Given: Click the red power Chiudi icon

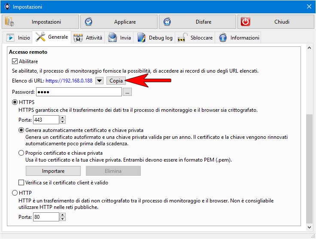Looking at the screenshot, I should [x=246, y=22].
